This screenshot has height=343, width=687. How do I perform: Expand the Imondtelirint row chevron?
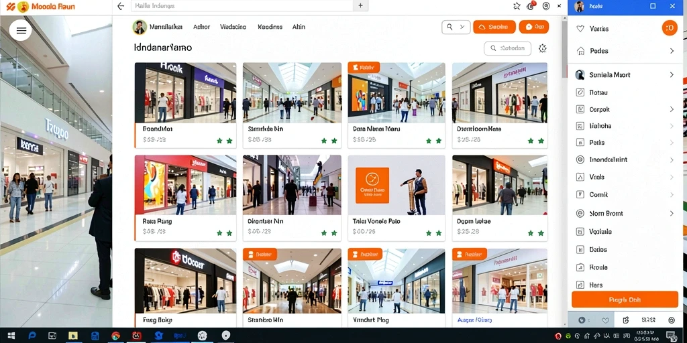pyautogui.click(x=672, y=159)
